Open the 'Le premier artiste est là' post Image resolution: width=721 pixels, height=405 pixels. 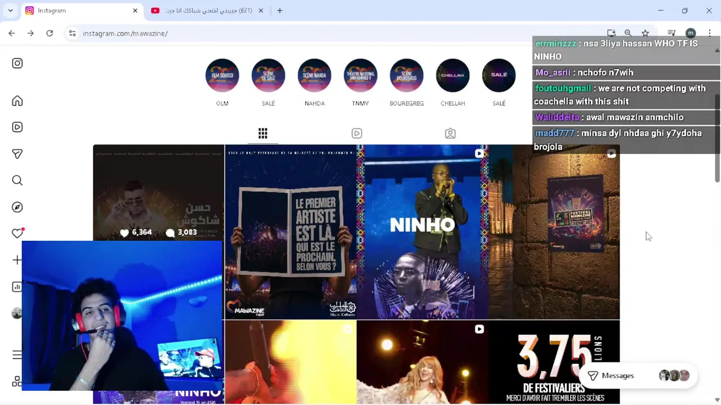[x=291, y=232]
